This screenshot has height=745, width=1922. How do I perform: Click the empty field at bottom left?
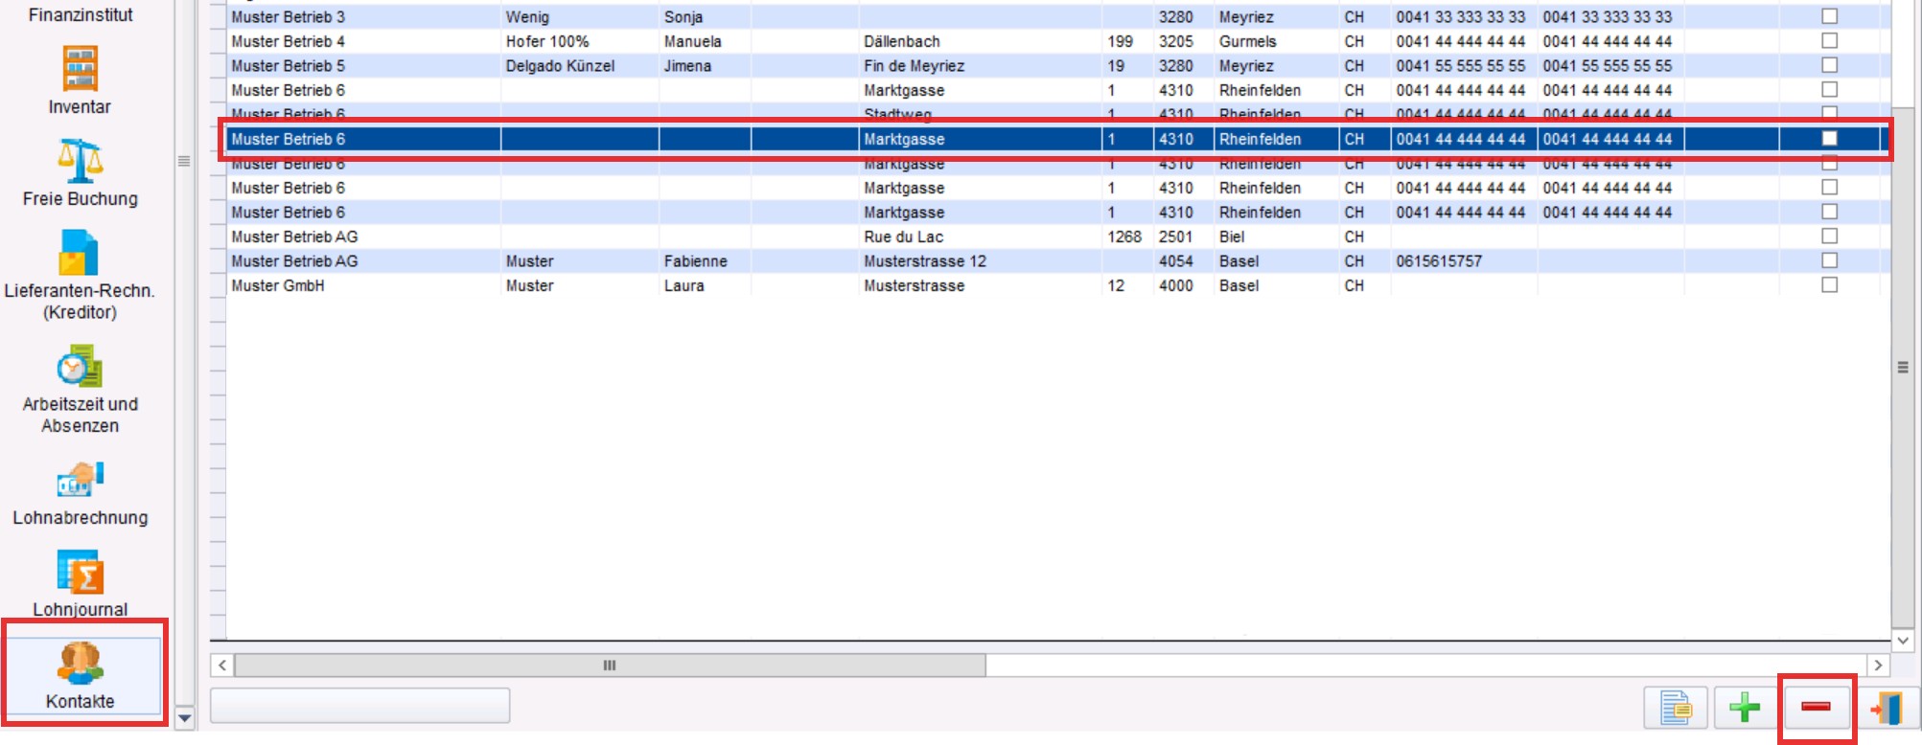(359, 706)
